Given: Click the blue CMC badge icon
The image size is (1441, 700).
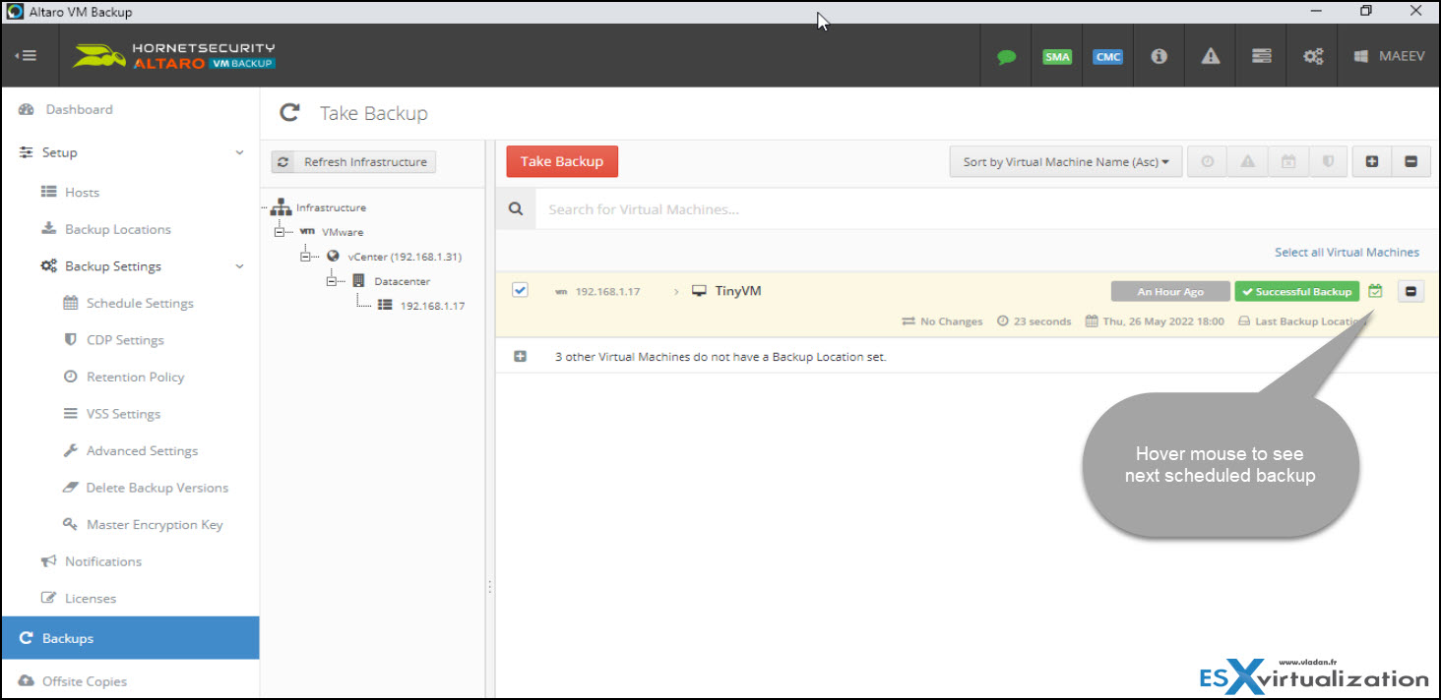Looking at the screenshot, I should click(1108, 56).
